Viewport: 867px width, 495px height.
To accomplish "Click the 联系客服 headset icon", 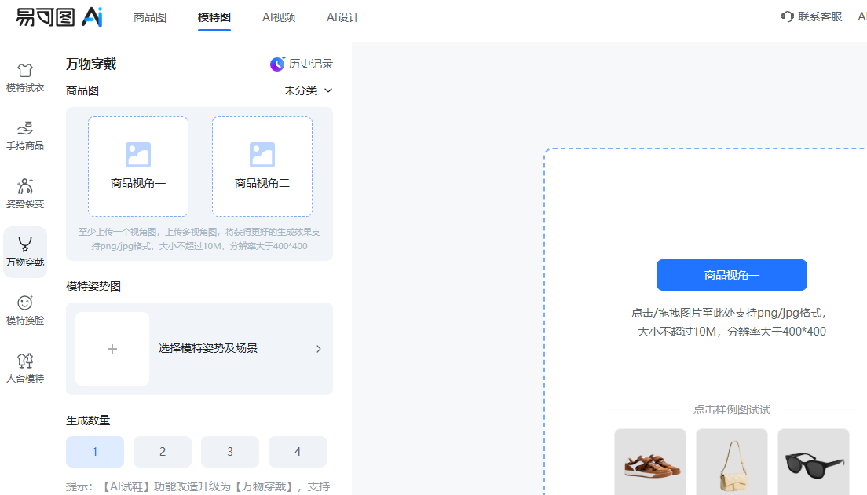I will (787, 16).
